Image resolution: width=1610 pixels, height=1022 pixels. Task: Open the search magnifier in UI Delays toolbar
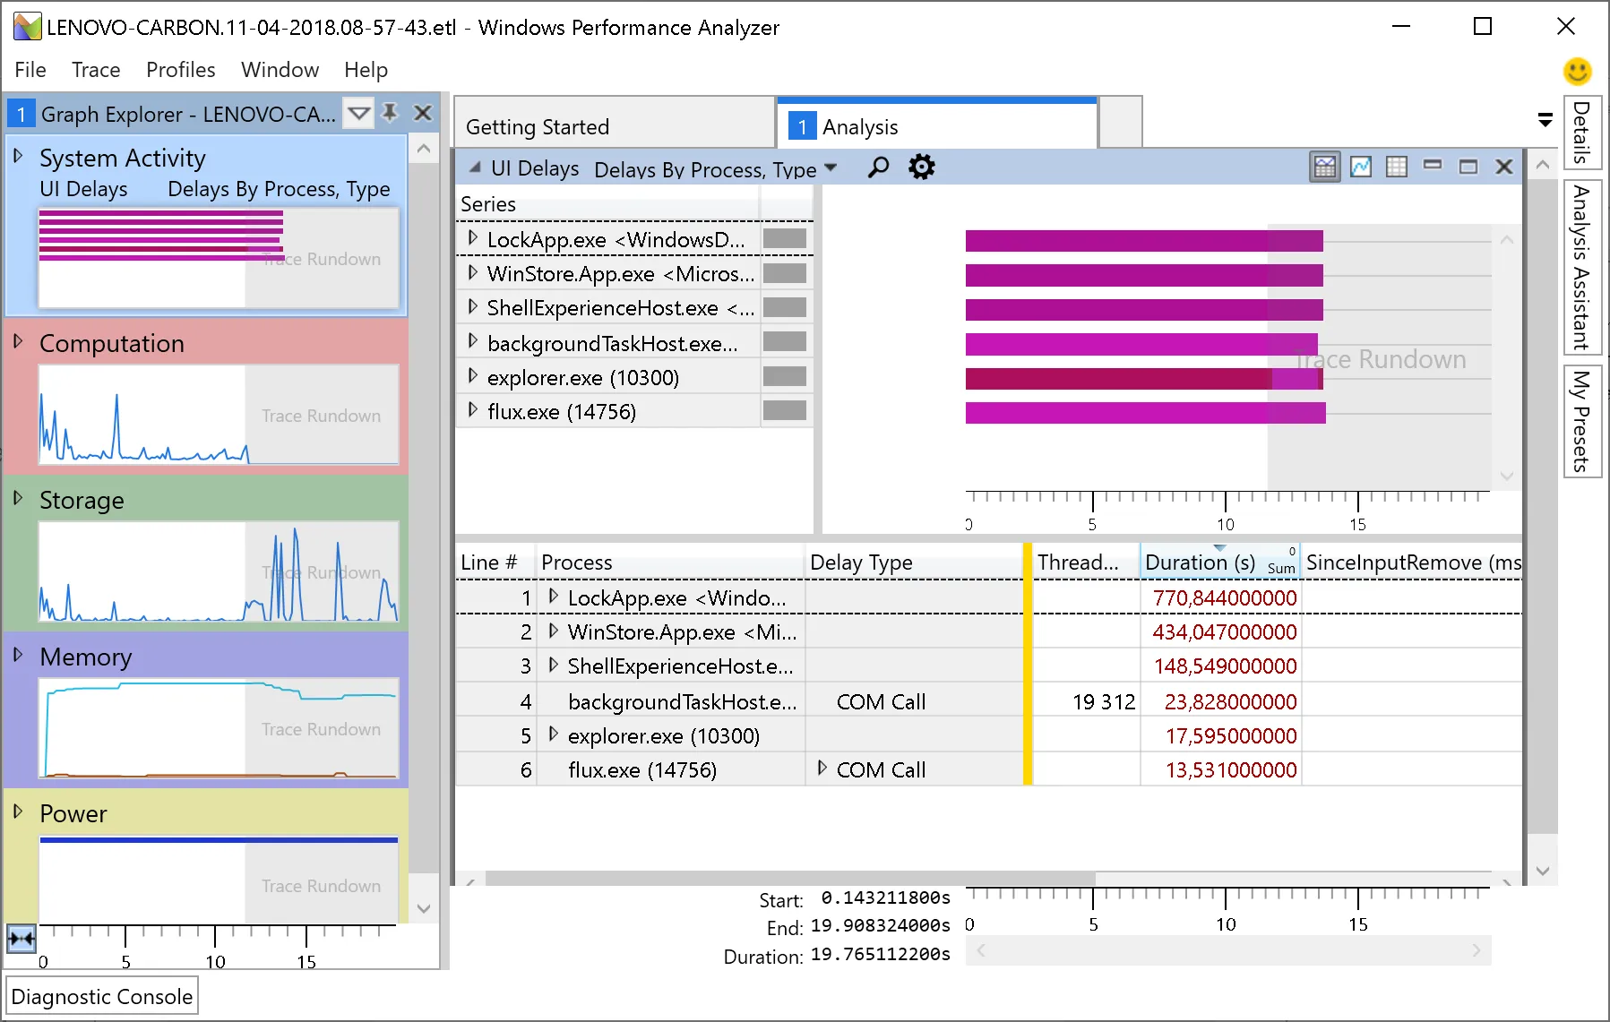tap(879, 167)
